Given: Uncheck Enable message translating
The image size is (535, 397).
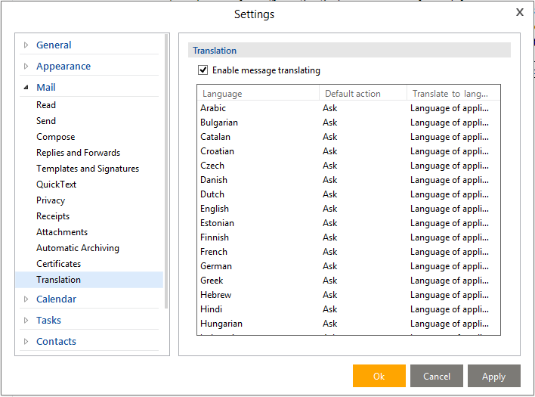Looking at the screenshot, I should [203, 70].
